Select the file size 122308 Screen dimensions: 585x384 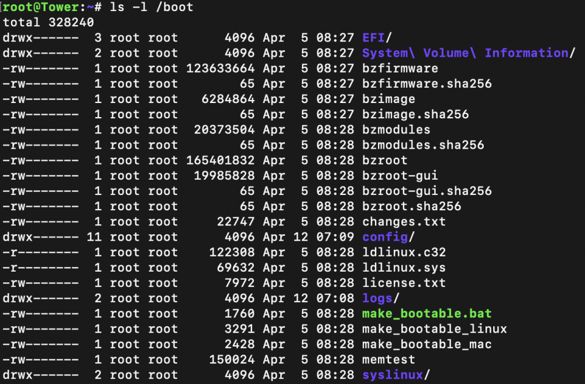coord(232,252)
